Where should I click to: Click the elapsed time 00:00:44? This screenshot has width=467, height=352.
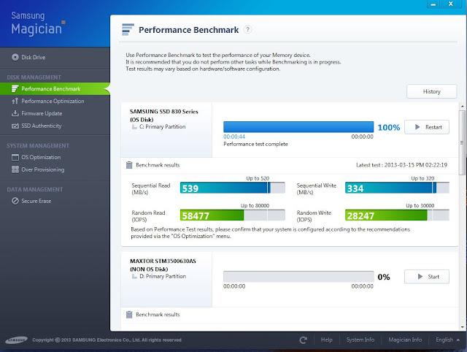234,137
